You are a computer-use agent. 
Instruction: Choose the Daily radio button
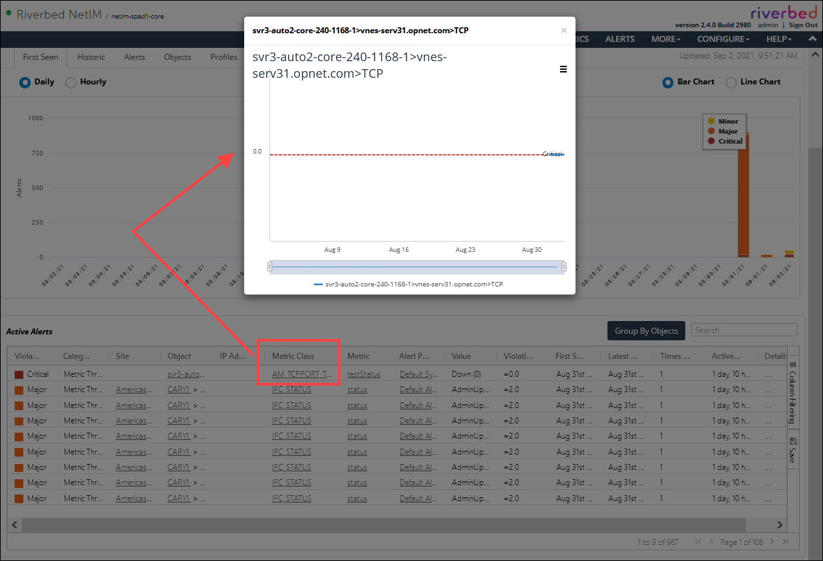click(x=25, y=82)
